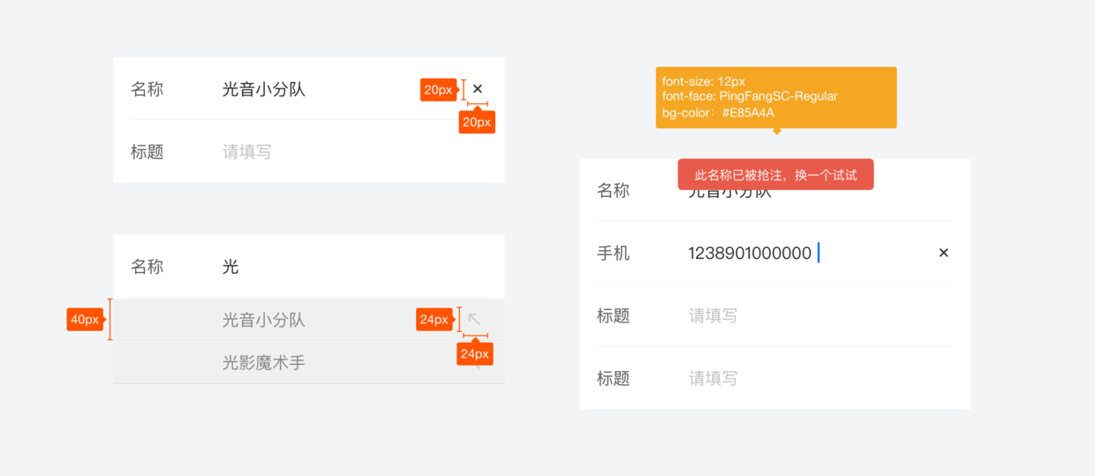This screenshot has height=476, width=1095.
Task: Select the 光音小分队 autocomplete suggestion
Action: coord(264,320)
